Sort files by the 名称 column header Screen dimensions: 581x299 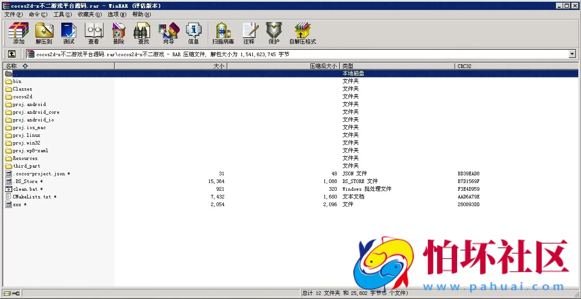12,66
